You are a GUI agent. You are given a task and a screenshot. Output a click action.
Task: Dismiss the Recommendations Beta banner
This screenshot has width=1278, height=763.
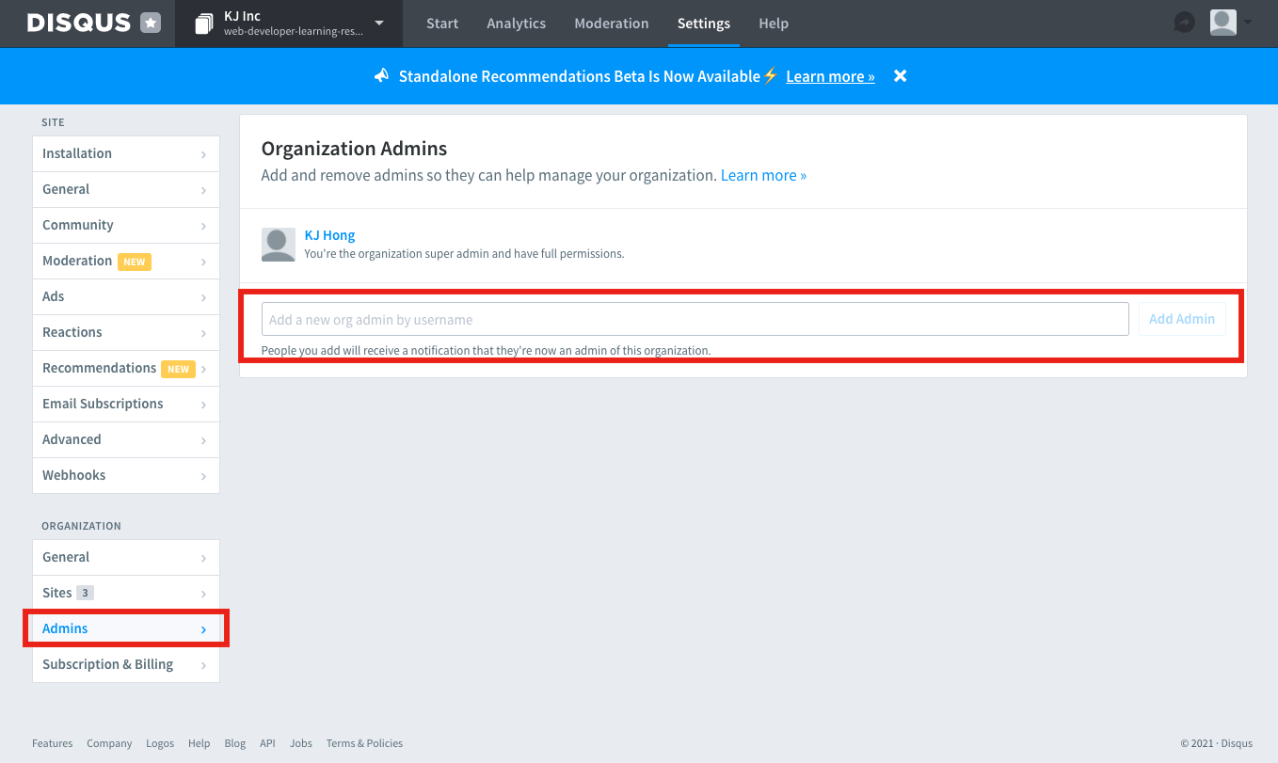[x=900, y=76]
